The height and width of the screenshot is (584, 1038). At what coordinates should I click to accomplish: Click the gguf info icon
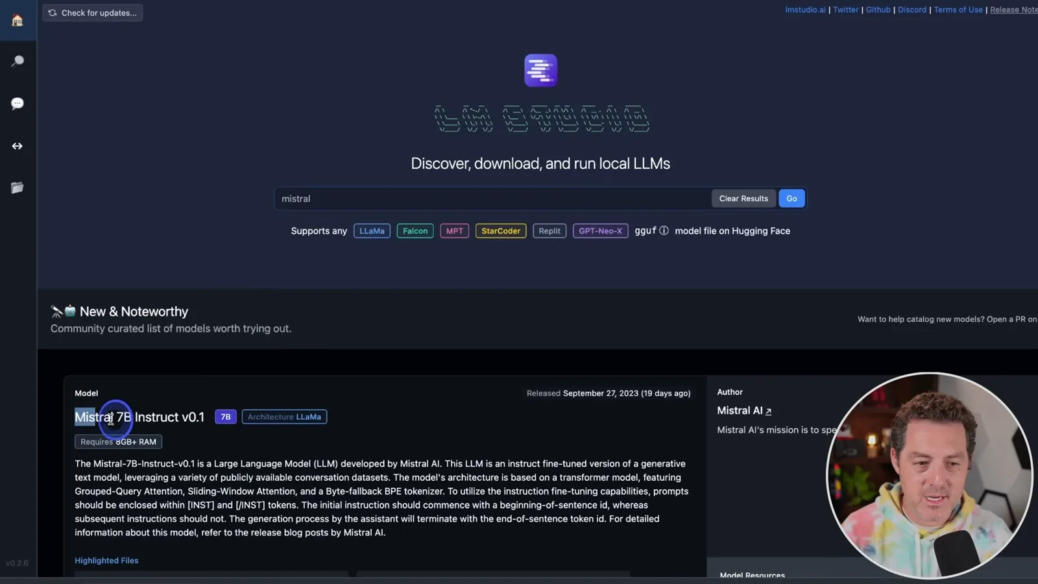click(664, 230)
